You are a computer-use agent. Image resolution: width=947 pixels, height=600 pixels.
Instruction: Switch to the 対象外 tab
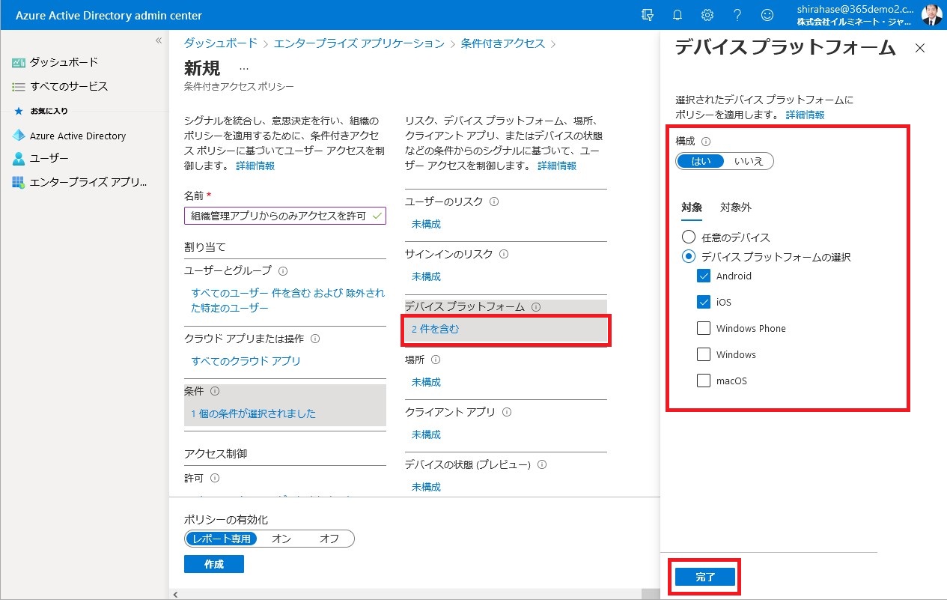pos(736,208)
